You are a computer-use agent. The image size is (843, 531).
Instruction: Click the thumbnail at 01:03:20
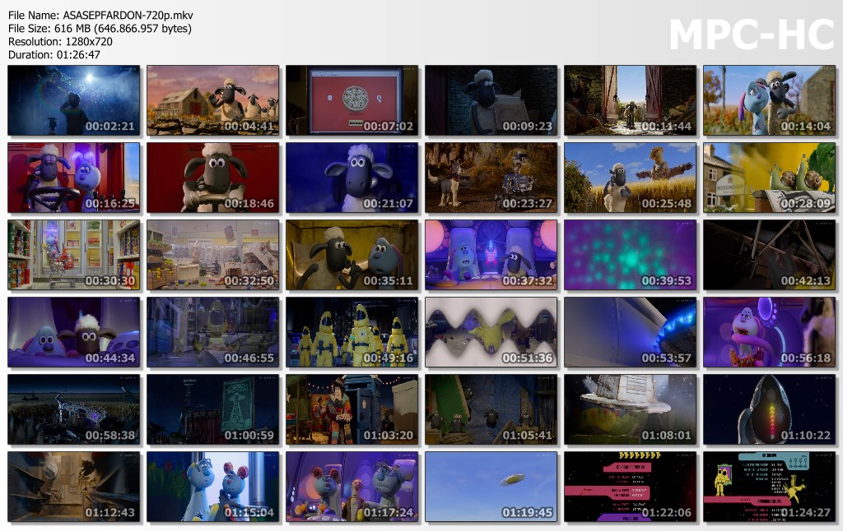(352, 409)
